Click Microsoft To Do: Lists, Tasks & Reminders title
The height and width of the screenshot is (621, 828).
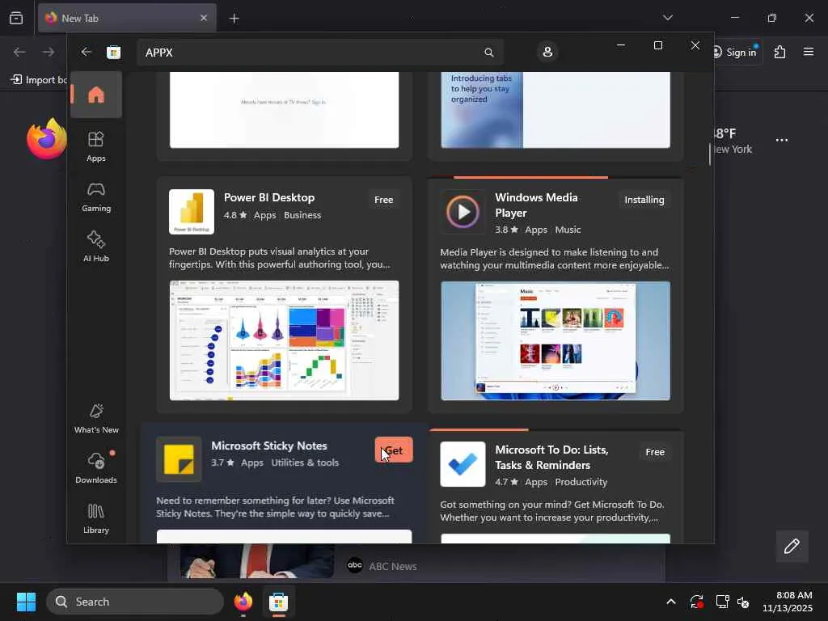[x=551, y=458]
